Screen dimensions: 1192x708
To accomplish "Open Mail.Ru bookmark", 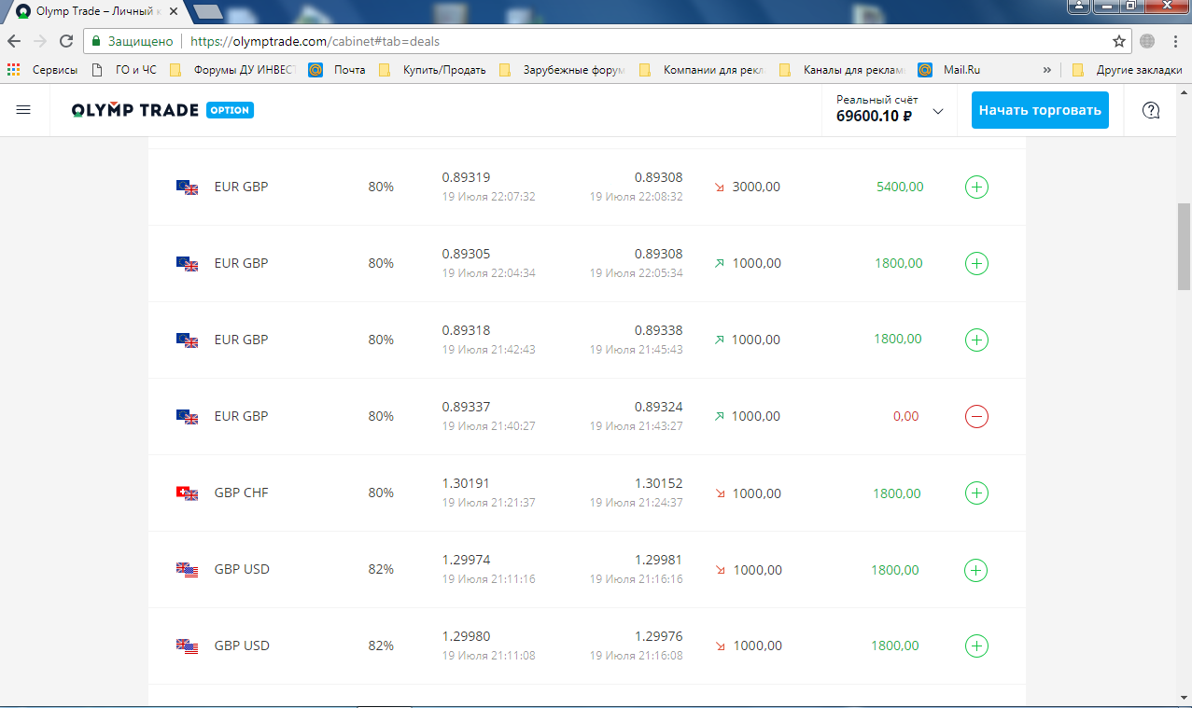I will (950, 69).
